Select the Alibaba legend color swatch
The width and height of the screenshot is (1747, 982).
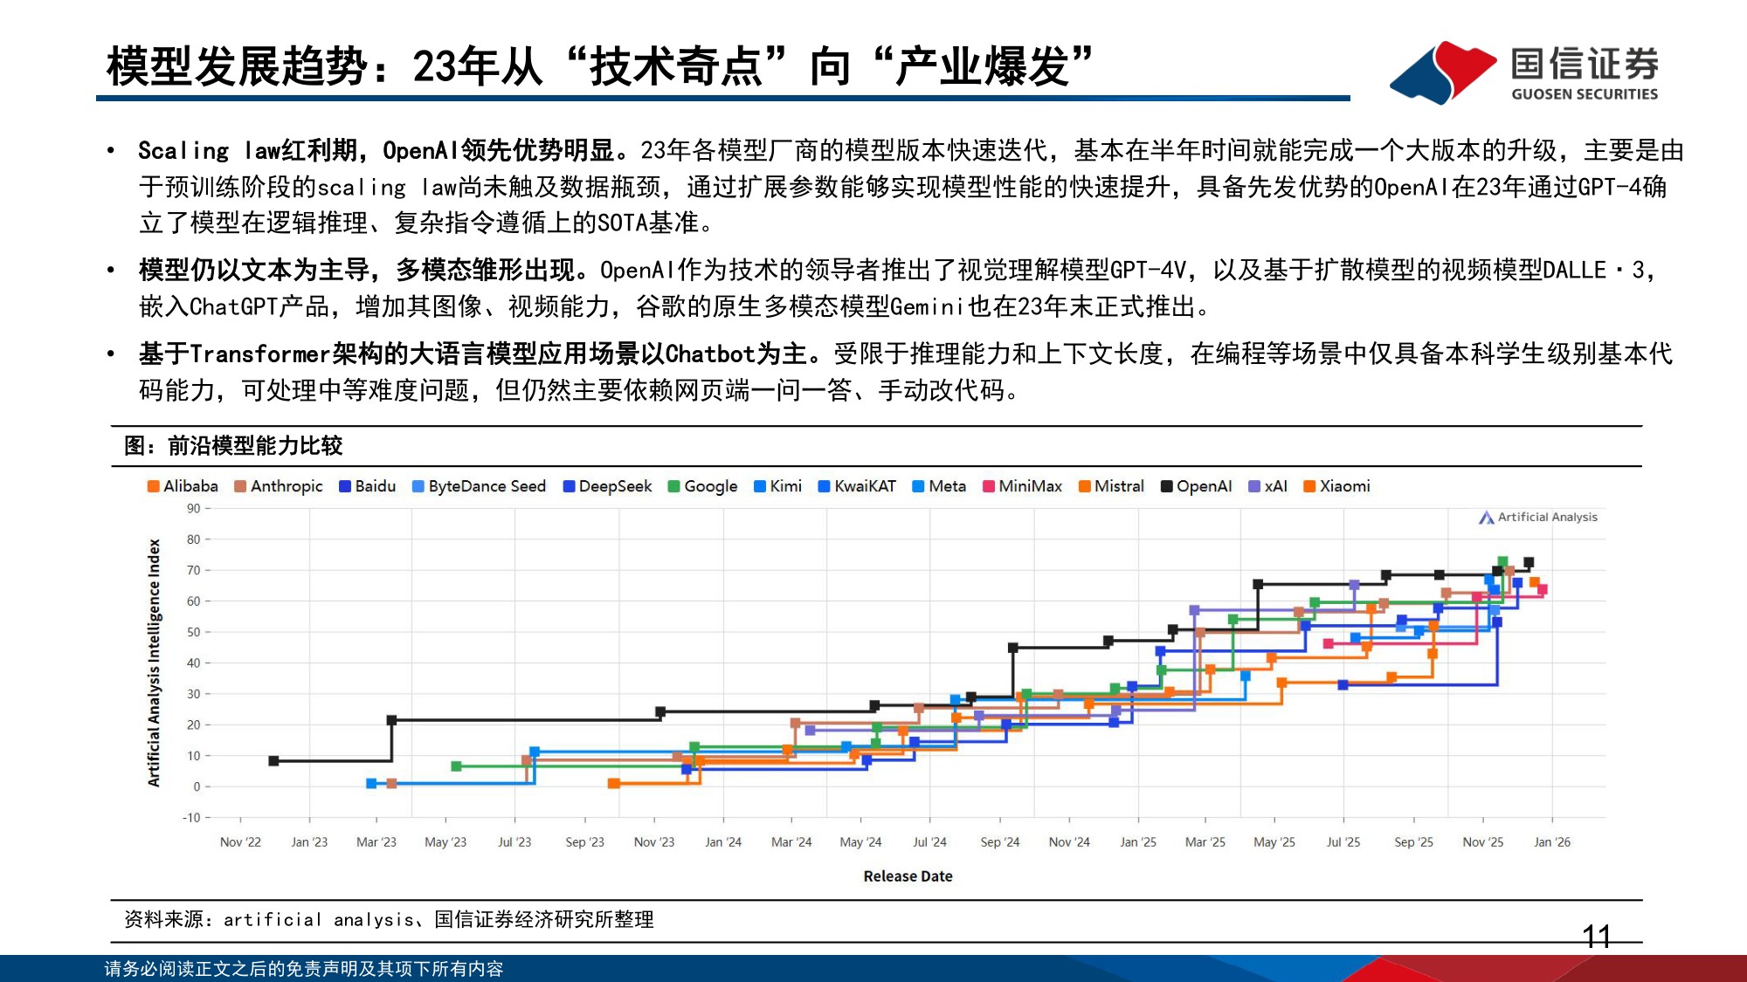154,486
